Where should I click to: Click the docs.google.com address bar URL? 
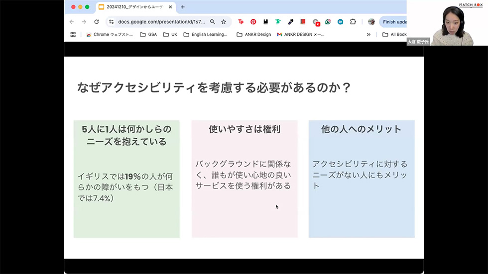pos(161,22)
